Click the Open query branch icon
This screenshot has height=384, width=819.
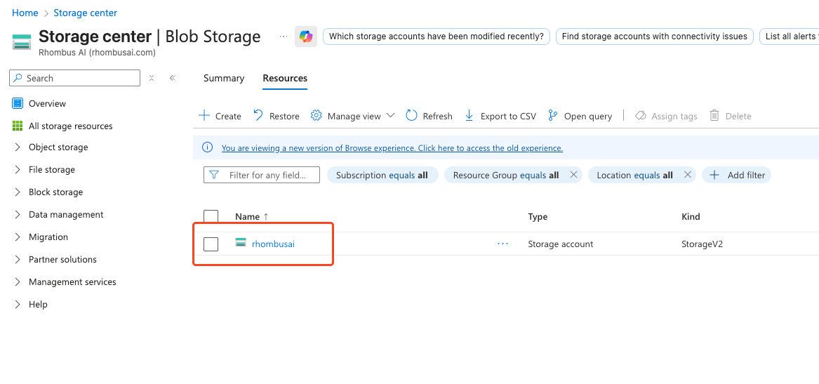tap(552, 115)
